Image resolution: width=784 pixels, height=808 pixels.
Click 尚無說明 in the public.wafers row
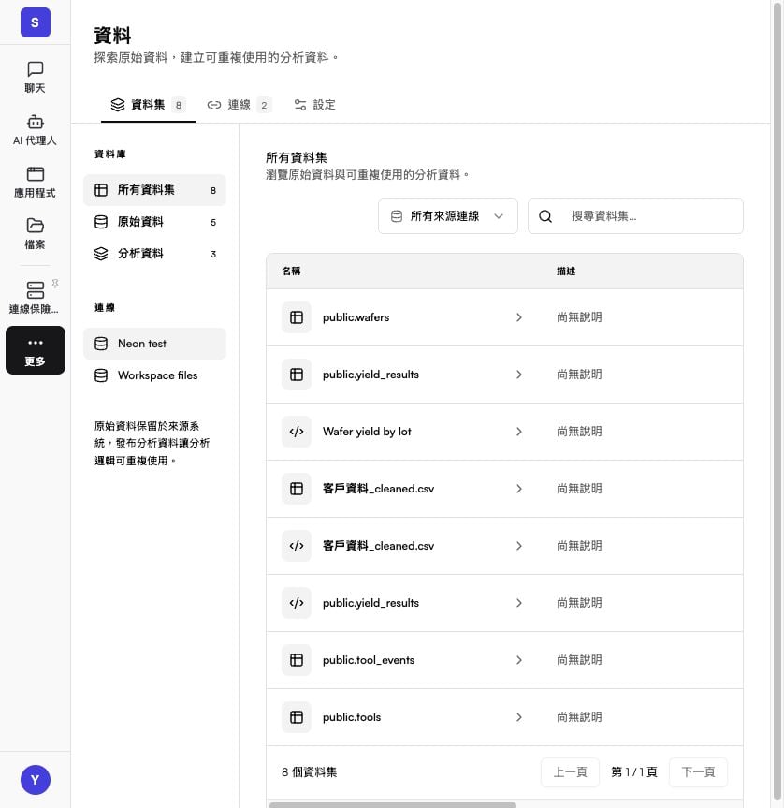(x=579, y=317)
